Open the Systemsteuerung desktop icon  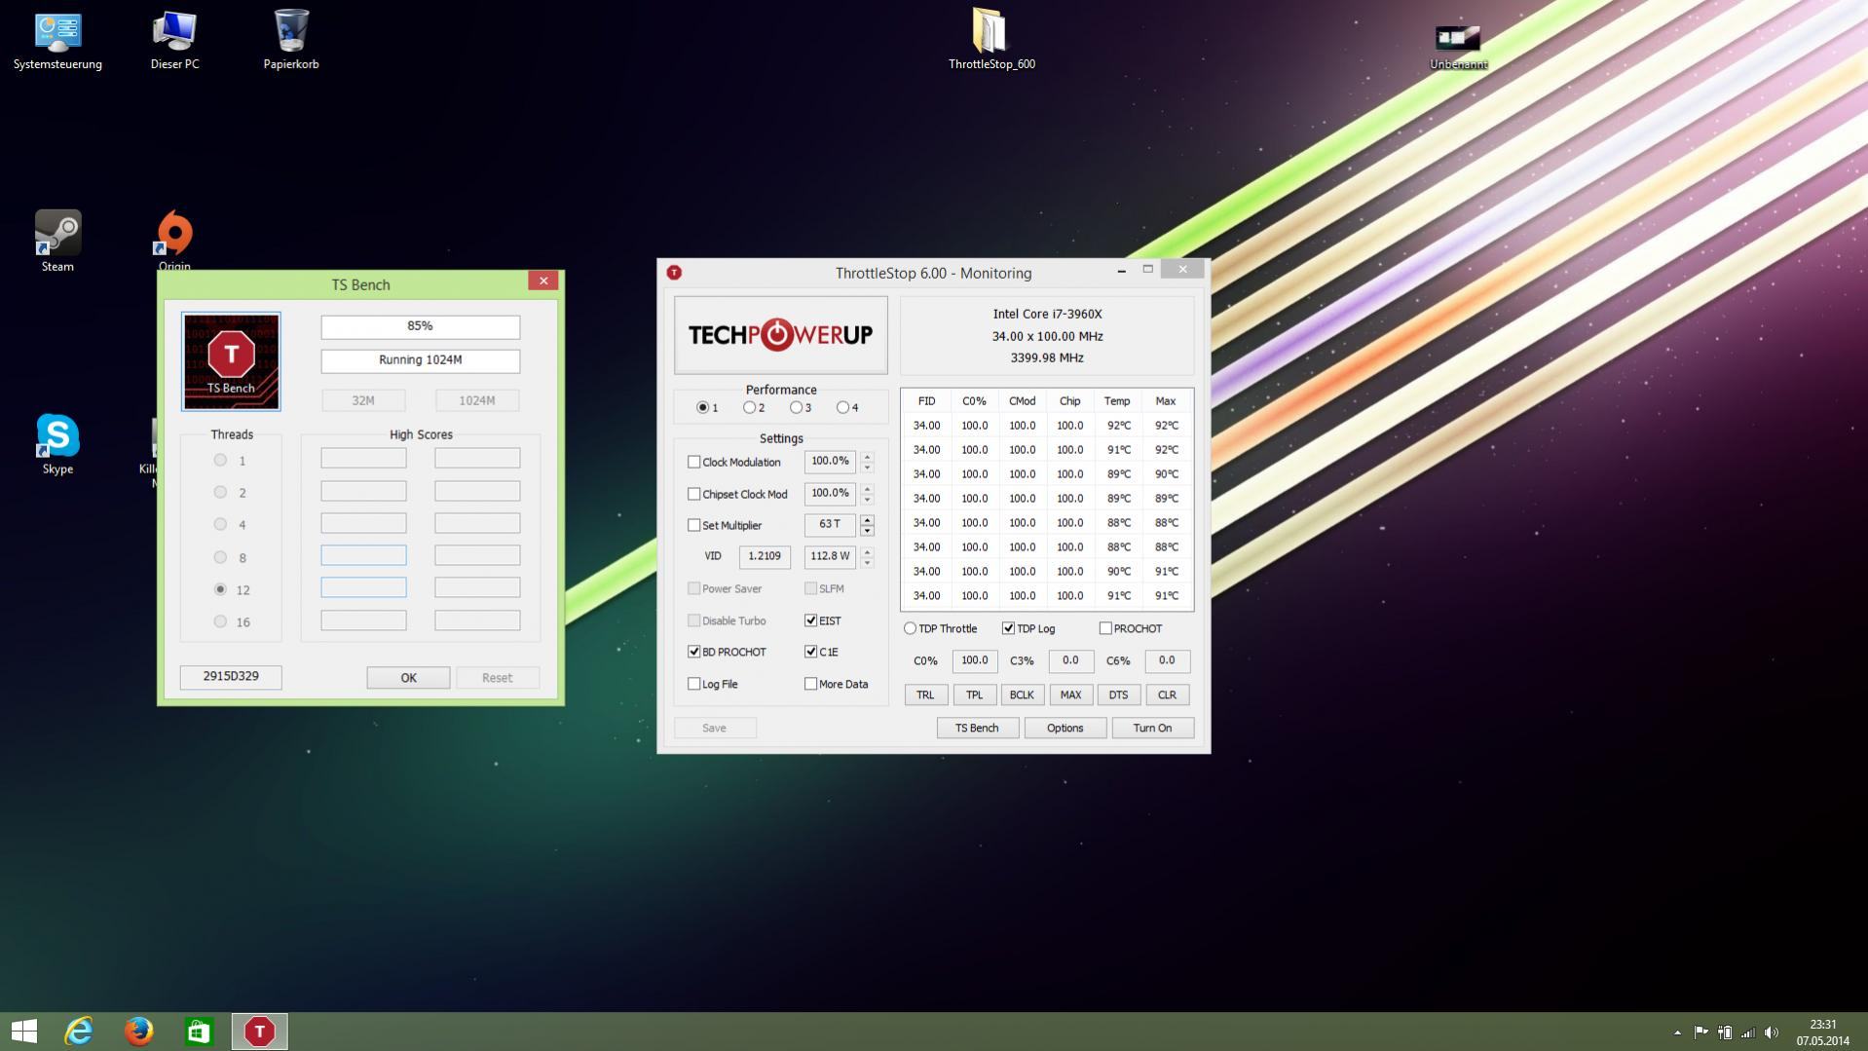pos(57,41)
